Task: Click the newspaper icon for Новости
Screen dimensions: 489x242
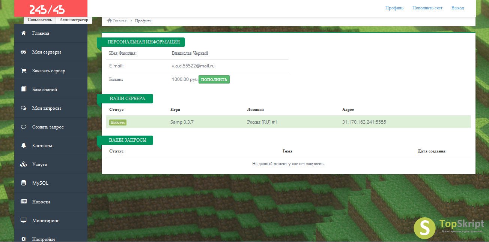Action: tap(24, 202)
